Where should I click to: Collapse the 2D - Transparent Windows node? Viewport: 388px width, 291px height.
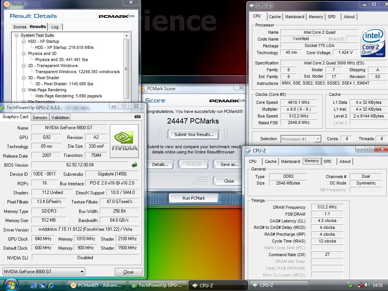[x=24, y=66]
